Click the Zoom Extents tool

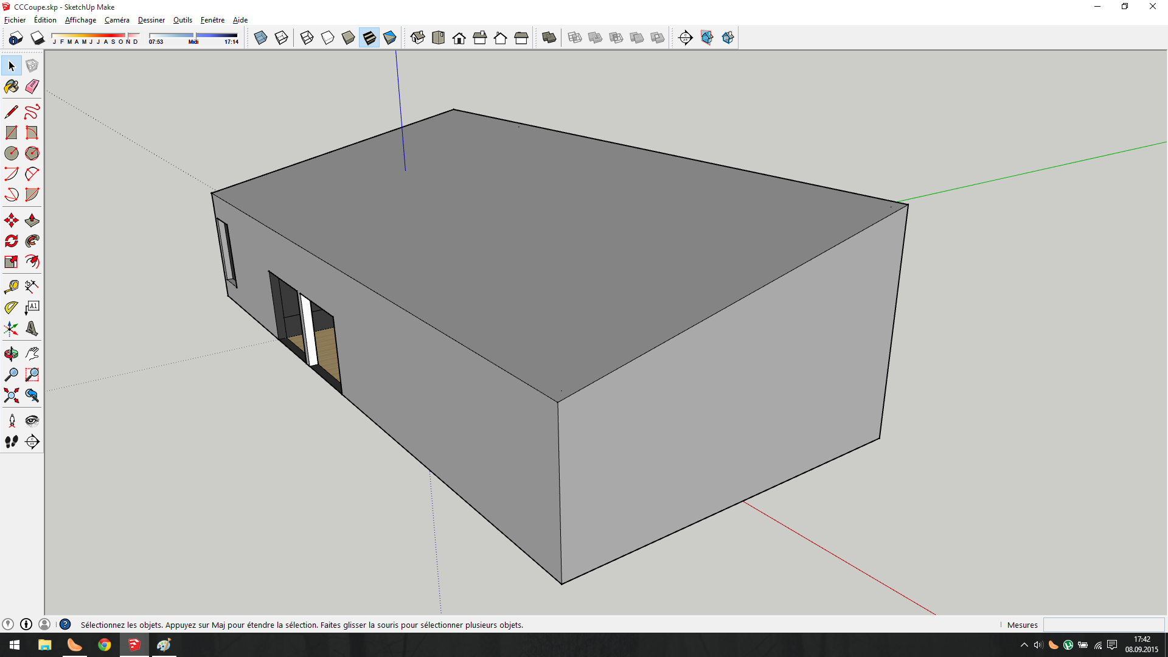click(12, 395)
